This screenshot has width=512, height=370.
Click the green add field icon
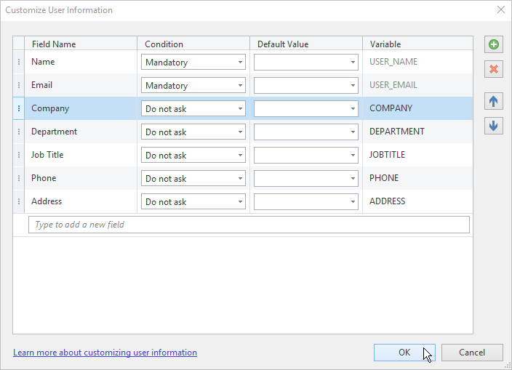coord(493,44)
